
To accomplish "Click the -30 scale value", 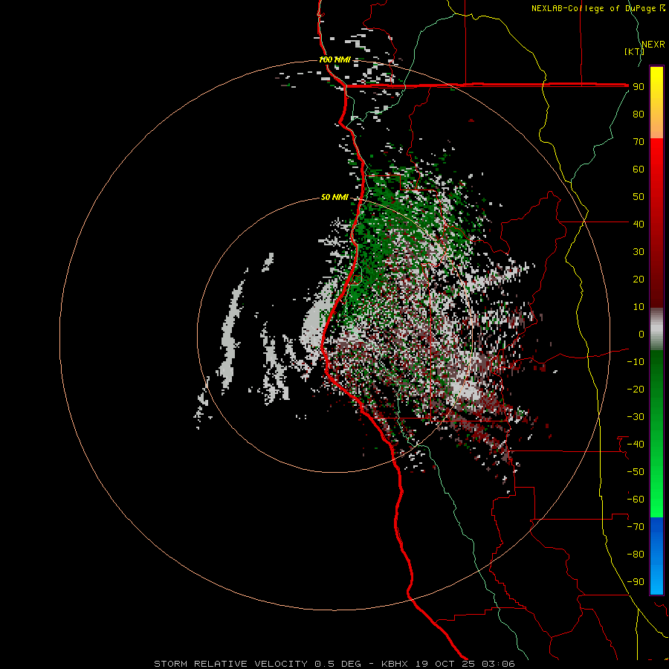I will [x=636, y=417].
